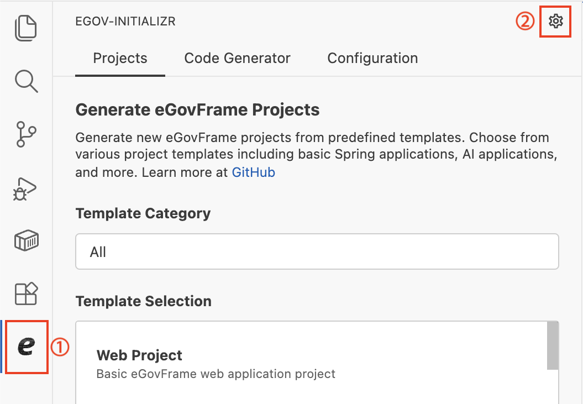Click the Template Category label

[x=143, y=213]
